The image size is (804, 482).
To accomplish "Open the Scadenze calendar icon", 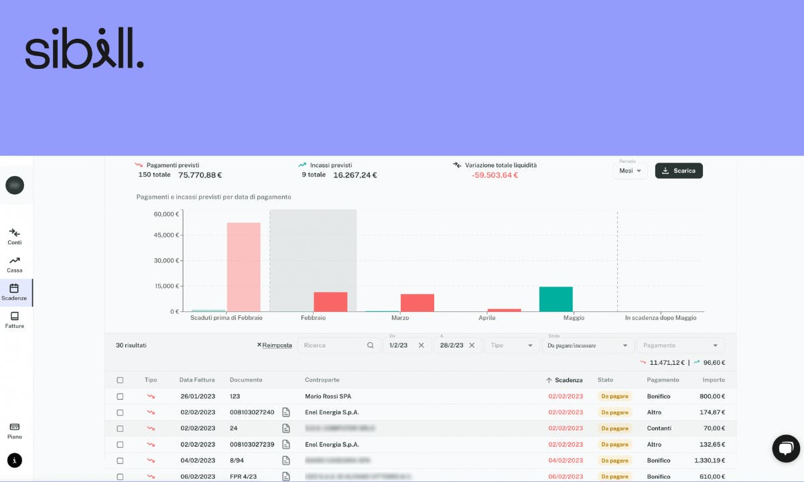I will click(x=14, y=288).
